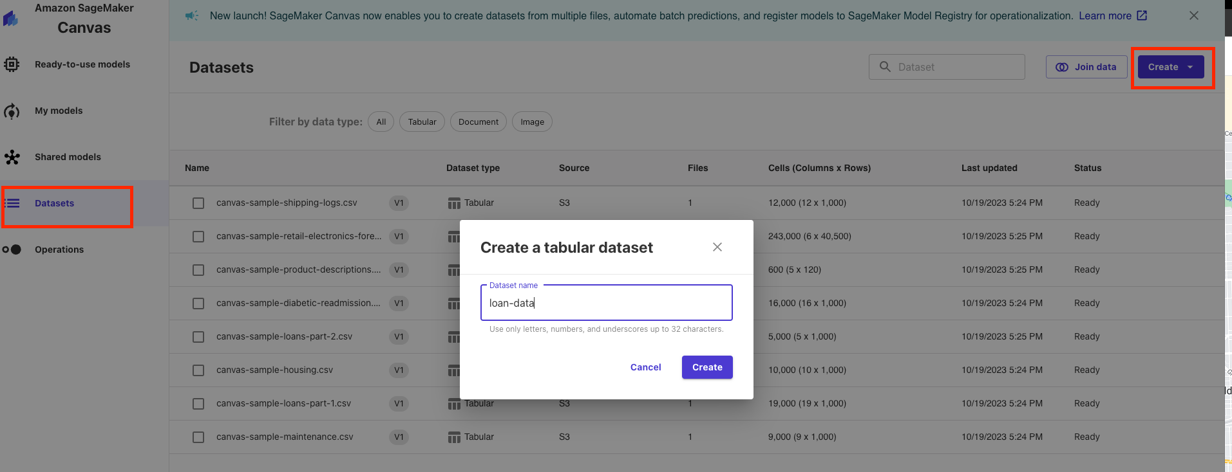The width and height of the screenshot is (1232, 472).
Task: Click the table icon beside canvas-sample-maintenance.csv
Action: [x=454, y=437]
